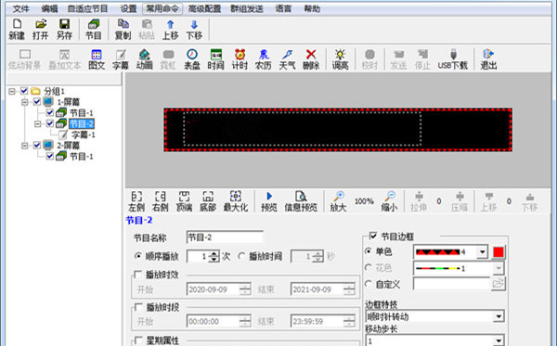Image resolution: width=557 pixels, height=346 pixels.
Task: Move item down with the 下移 toolbar icon
Action: pyautogui.click(x=194, y=29)
